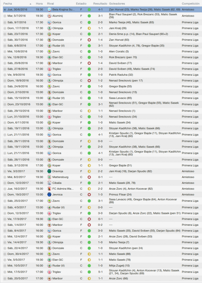202x283 pixels.
Task: Click red loss indicator in the 18/9/2016 row
Action: point(89,81)
